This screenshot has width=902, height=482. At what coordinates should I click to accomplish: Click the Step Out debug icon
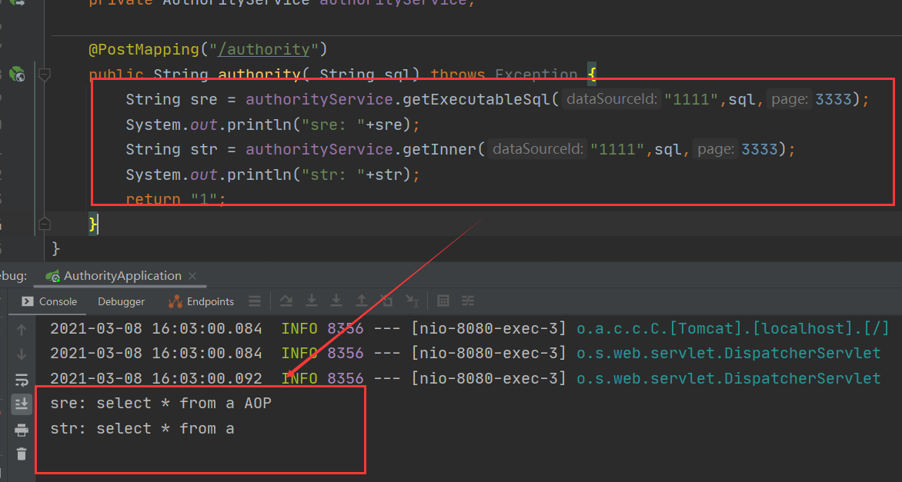pos(362,301)
